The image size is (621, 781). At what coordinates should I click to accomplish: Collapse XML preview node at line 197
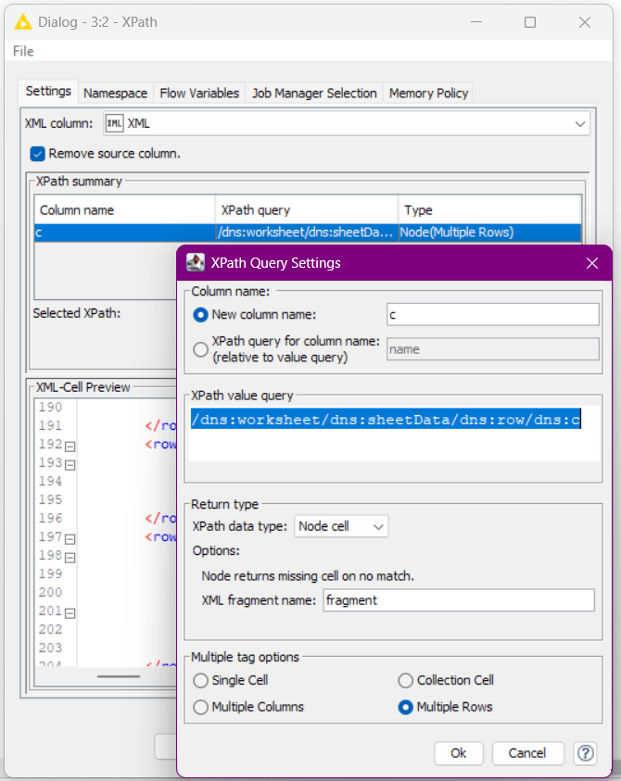click(x=70, y=539)
